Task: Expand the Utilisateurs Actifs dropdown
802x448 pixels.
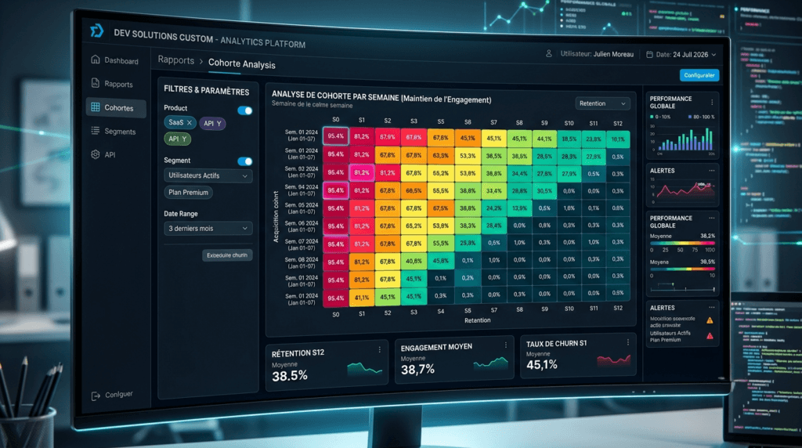Action: [x=208, y=175]
